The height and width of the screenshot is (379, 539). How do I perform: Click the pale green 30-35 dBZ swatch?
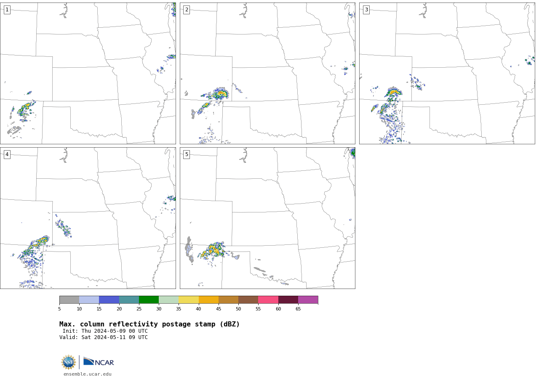pyautogui.click(x=169, y=299)
